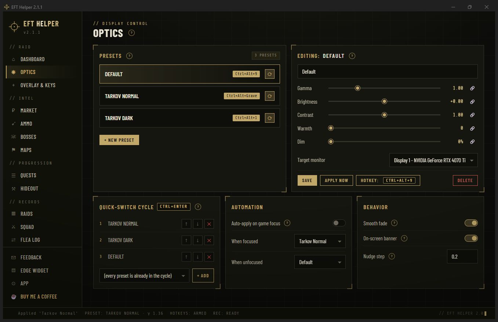
Task: Click the Apply Now button
Action: click(x=337, y=180)
